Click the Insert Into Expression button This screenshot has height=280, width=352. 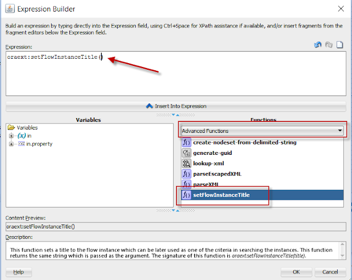pyautogui.click(x=176, y=106)
